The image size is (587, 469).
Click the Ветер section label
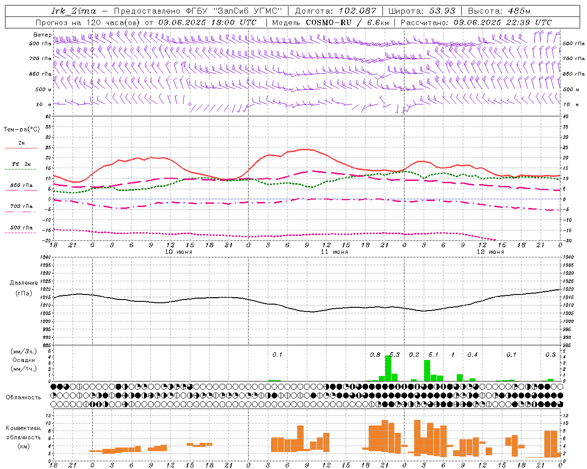coord(43,35)
